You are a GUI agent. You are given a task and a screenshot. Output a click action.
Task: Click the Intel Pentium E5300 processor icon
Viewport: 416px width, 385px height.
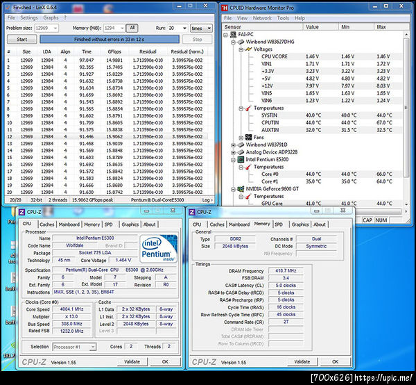click(x=241, y=160)
